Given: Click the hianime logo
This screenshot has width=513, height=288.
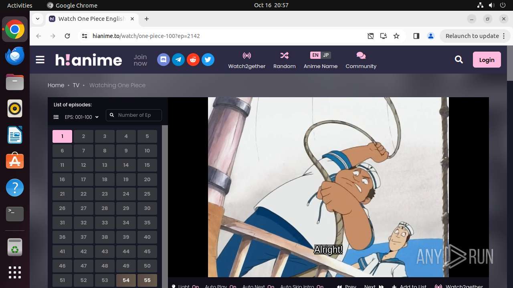Looking at the screenshot, I should (x=89, y=60).
